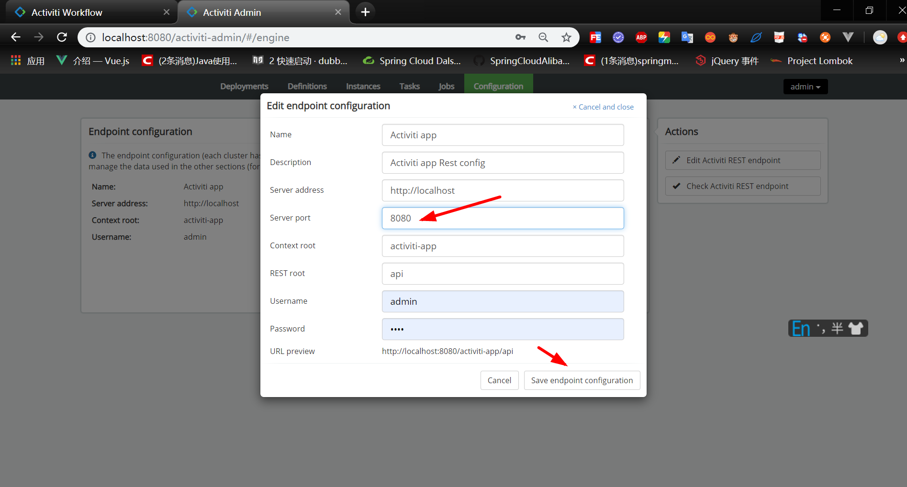Open the Vue.js bookmark
This screenshot has width=907, height=487.
[93, 61]
